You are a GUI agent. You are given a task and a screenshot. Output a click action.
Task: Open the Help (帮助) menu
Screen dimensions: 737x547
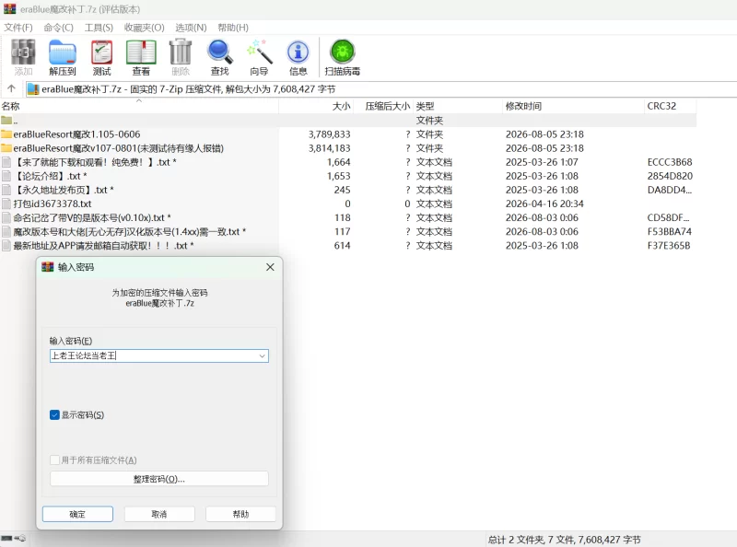(x=233, y=28)
